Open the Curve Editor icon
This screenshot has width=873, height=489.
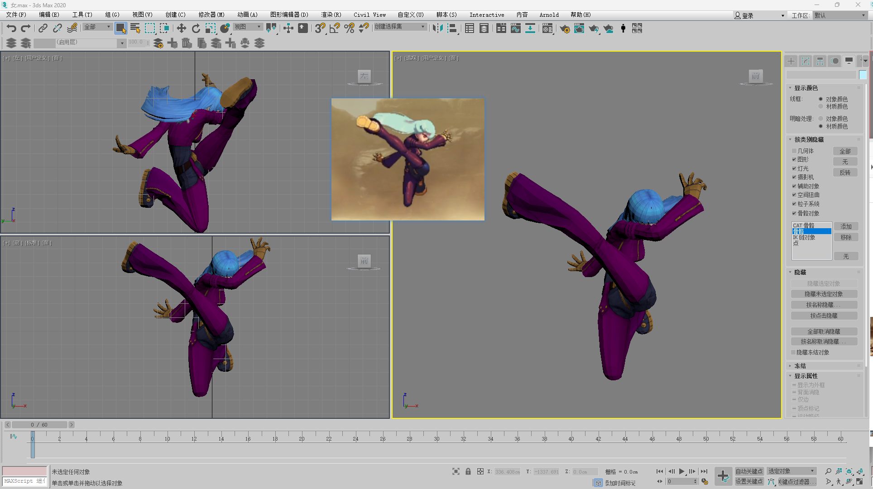point(516,29)
